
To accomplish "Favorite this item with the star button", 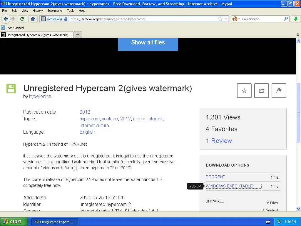I will 244,91.
